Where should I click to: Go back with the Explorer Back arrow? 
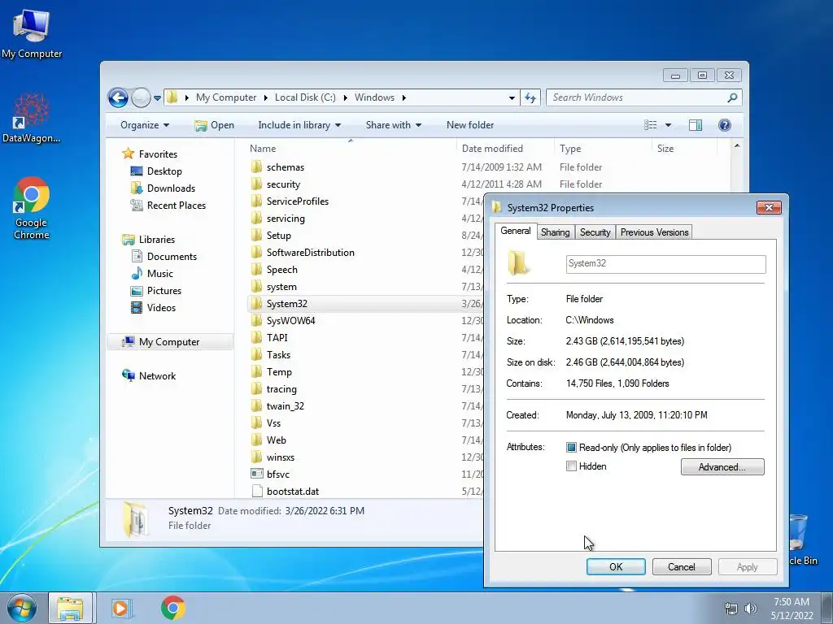click(118, 97)
